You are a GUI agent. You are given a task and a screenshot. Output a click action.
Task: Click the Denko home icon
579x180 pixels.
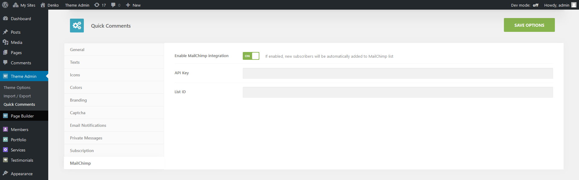tap(43, 5)
